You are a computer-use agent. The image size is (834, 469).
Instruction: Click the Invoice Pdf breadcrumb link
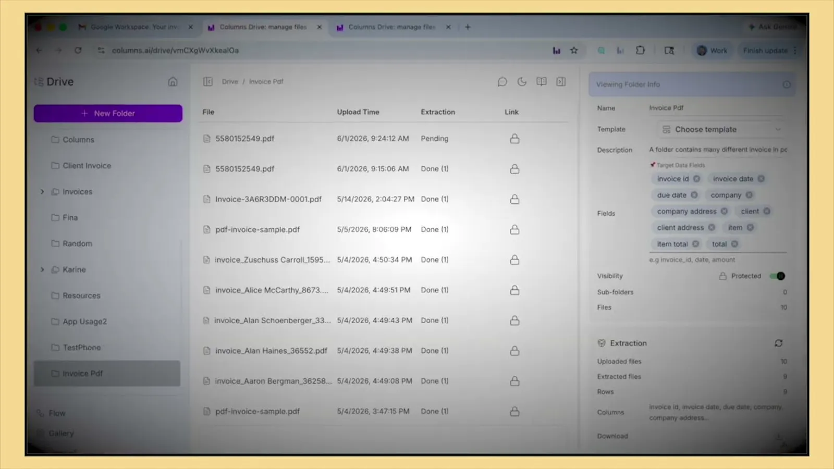[266, 82]
